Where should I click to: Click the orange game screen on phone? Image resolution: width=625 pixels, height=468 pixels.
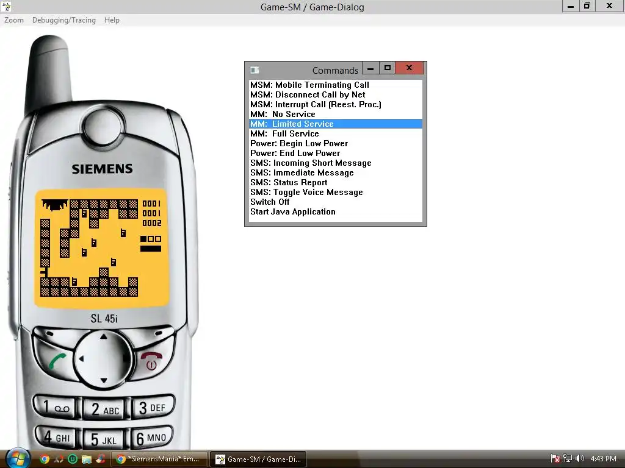coord(102,249)
